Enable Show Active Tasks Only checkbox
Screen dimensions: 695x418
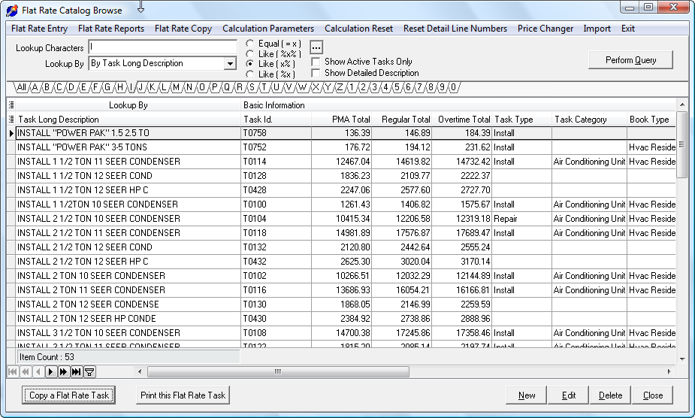click(316, 62)
